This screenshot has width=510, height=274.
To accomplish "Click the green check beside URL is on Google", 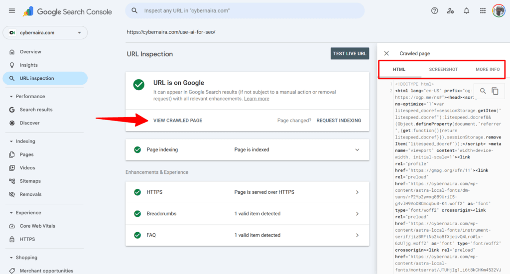I will [139, 85].
